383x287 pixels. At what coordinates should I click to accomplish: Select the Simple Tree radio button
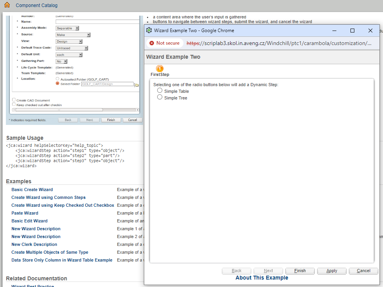click(160, 97)
